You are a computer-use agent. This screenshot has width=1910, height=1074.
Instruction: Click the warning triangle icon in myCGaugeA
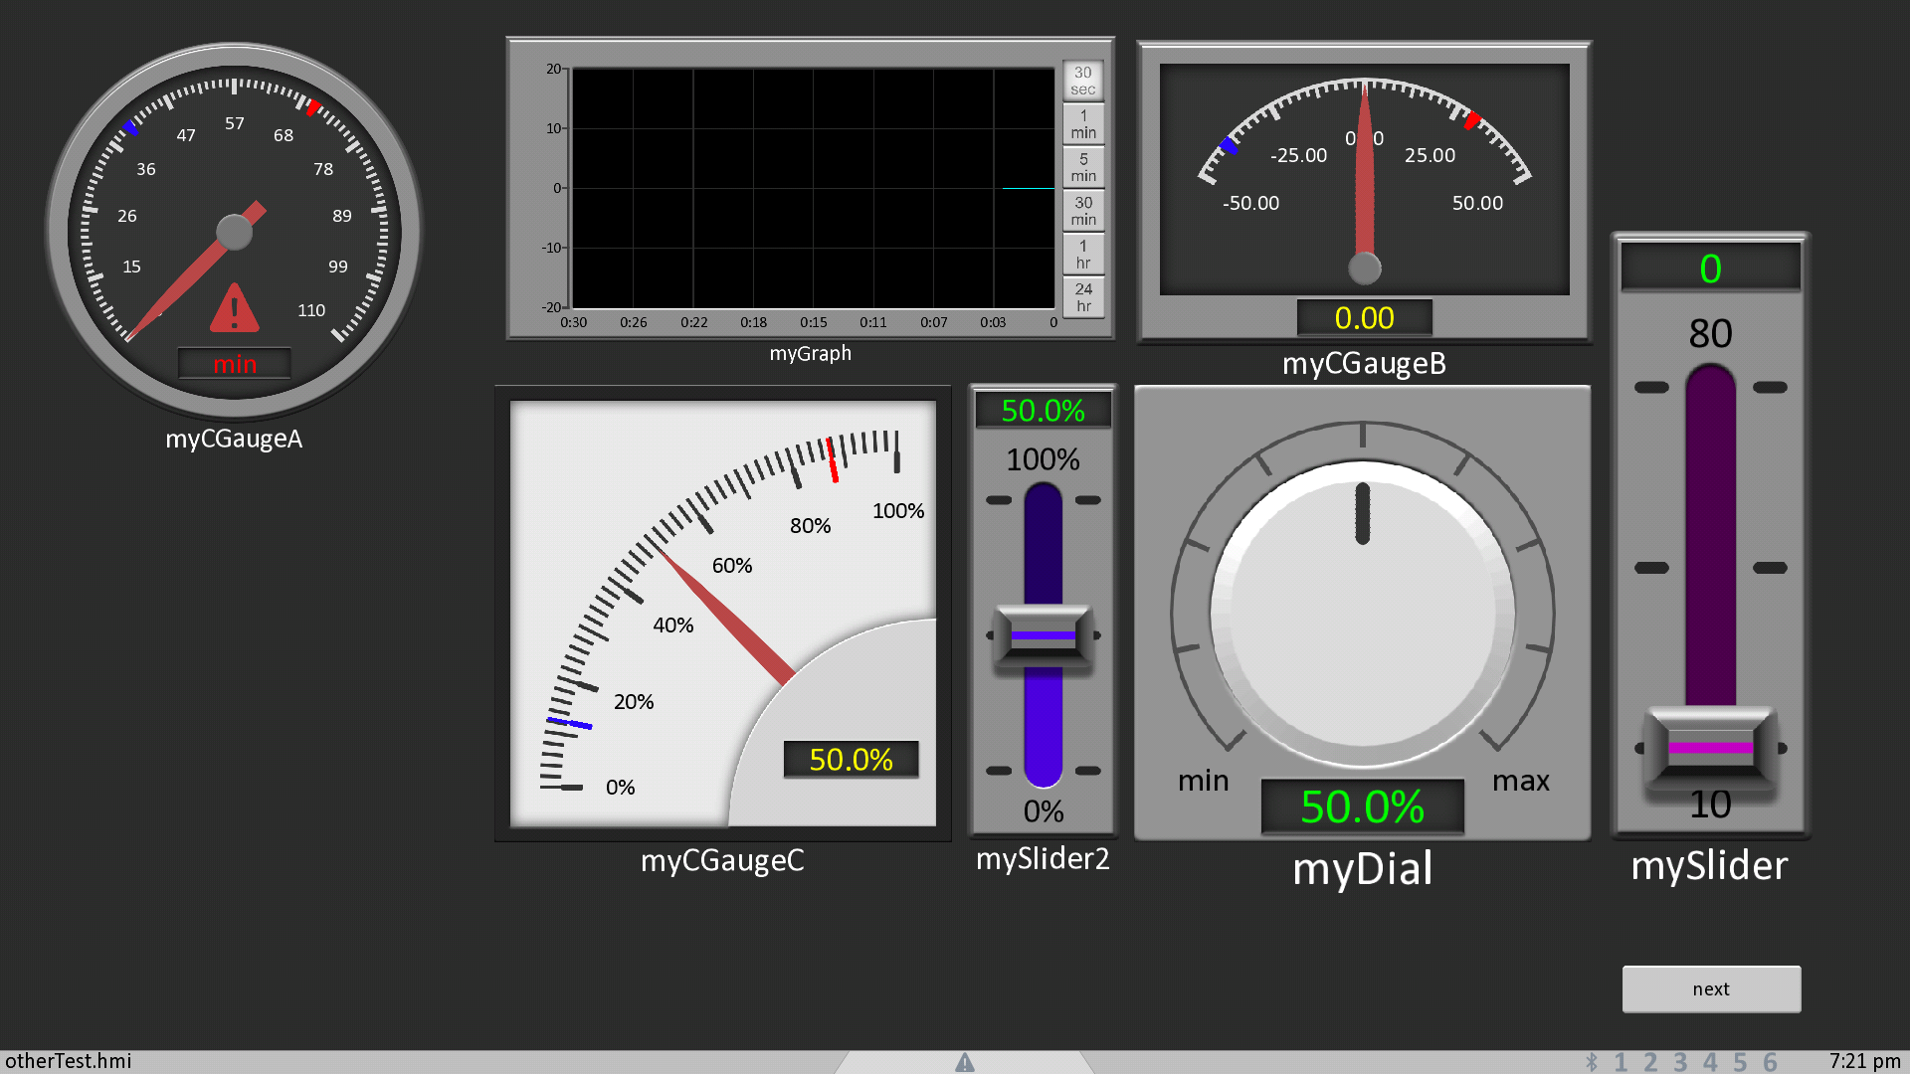[234, 309]
